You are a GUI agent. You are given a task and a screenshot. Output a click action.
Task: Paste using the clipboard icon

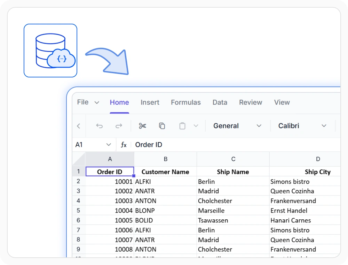pos(182,126)
